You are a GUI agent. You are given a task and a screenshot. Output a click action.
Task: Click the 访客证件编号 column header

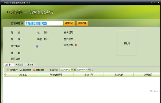[x=56, y=75]
